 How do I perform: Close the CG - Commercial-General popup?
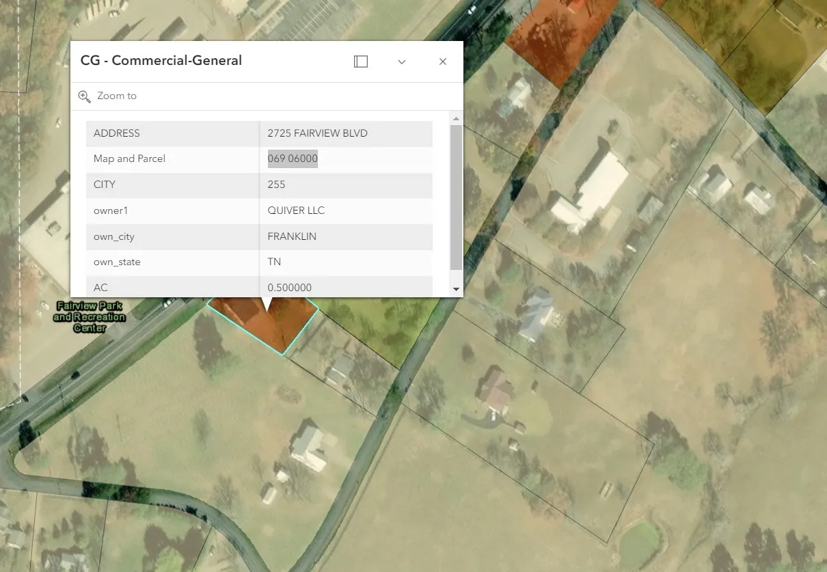pyautogui.click(x=443, y=62)
